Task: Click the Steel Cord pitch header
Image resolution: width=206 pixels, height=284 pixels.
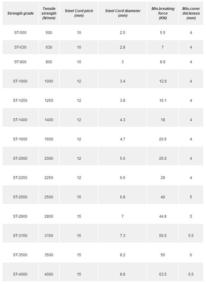Action: click(79, 13)
